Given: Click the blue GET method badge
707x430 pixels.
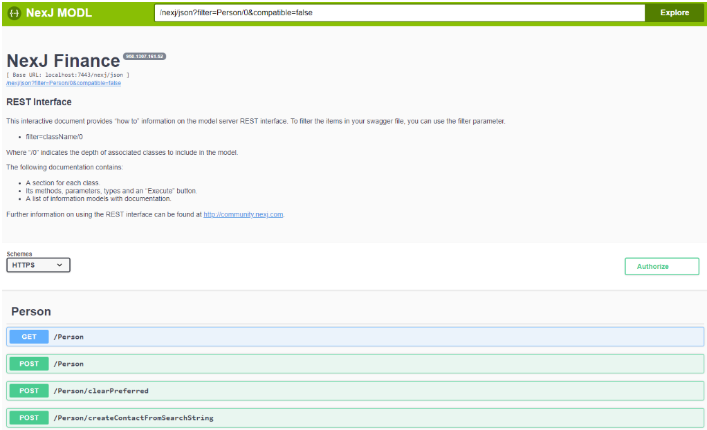Looking at the screenshot, I should coord(29,337).
